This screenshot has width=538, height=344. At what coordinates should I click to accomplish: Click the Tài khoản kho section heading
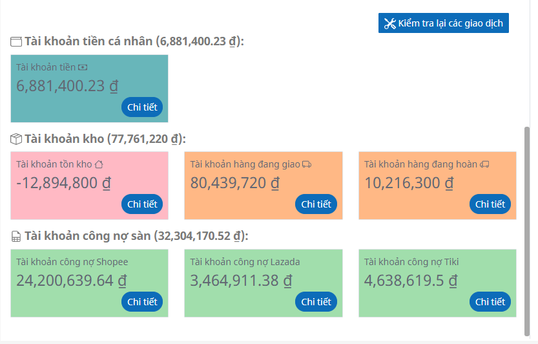point(105,139)
